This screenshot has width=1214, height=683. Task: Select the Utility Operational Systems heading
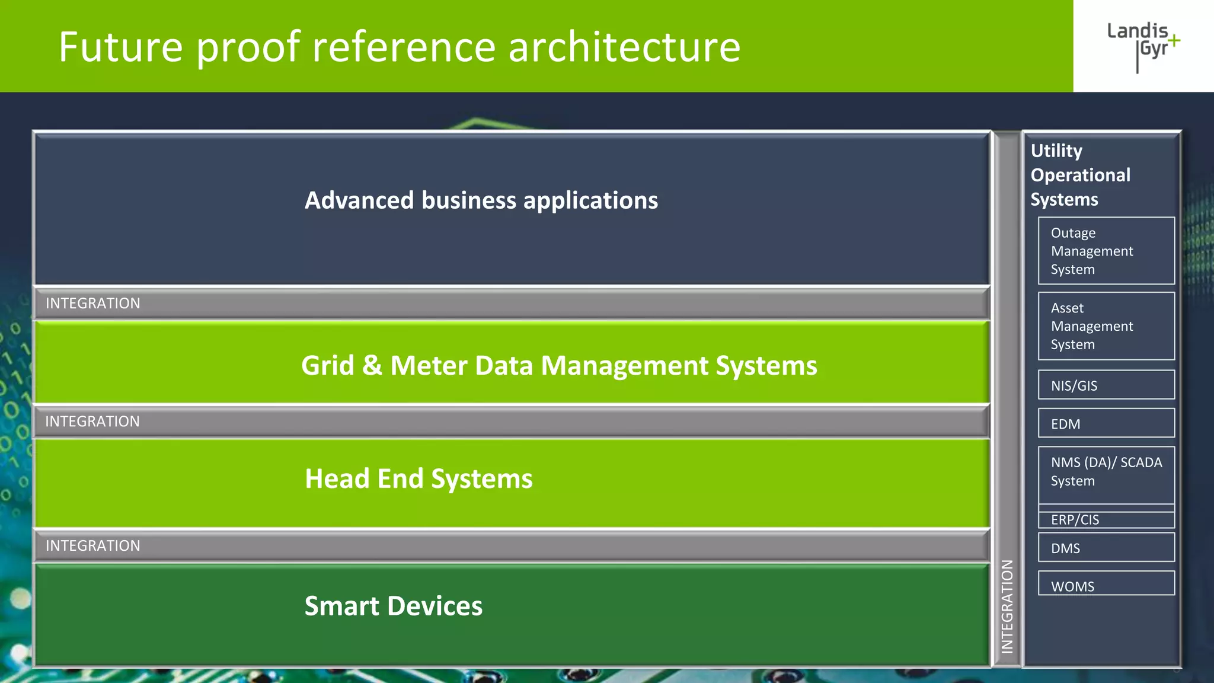click(1080, 175)
